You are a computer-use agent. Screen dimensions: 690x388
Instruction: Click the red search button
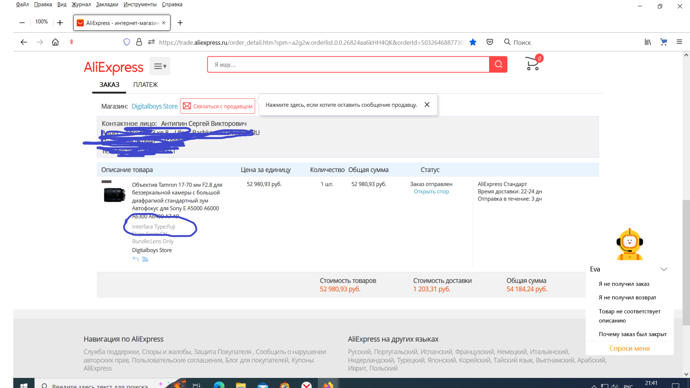pos(498,64)
